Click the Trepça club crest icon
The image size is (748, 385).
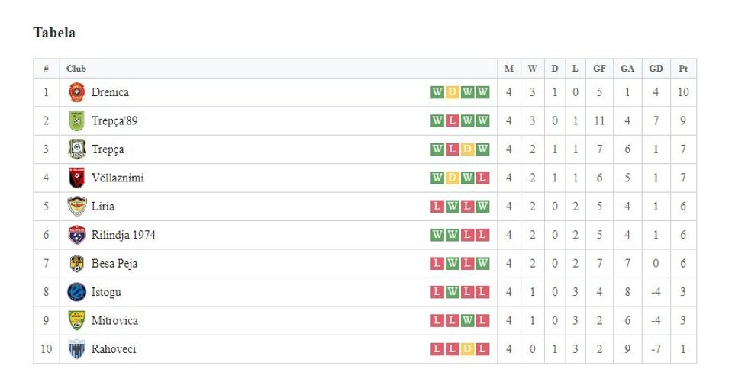76,149
